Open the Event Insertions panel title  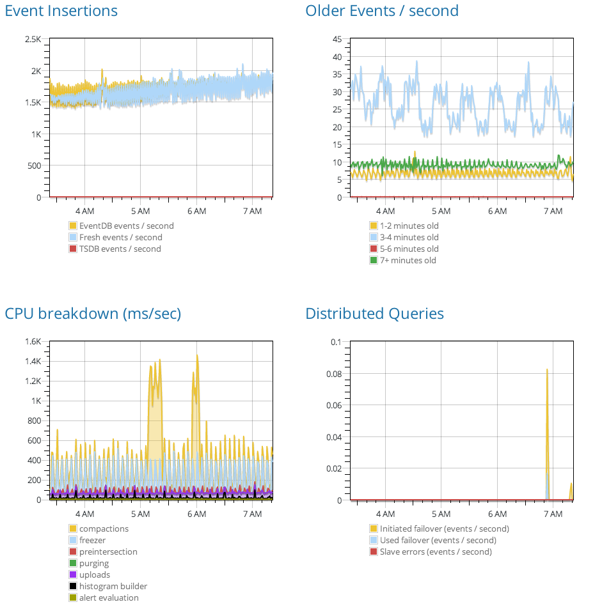click(x=61, y=11)
